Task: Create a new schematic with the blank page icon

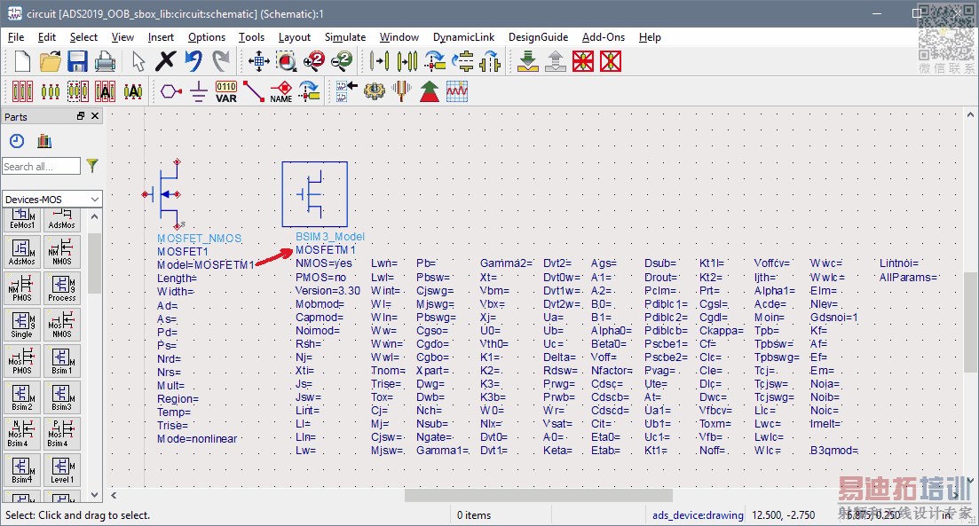Action: 22,61
